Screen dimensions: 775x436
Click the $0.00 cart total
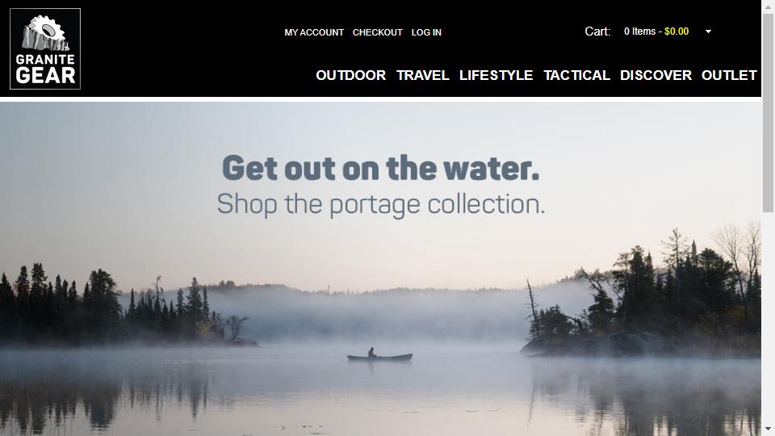click(677, 31)
